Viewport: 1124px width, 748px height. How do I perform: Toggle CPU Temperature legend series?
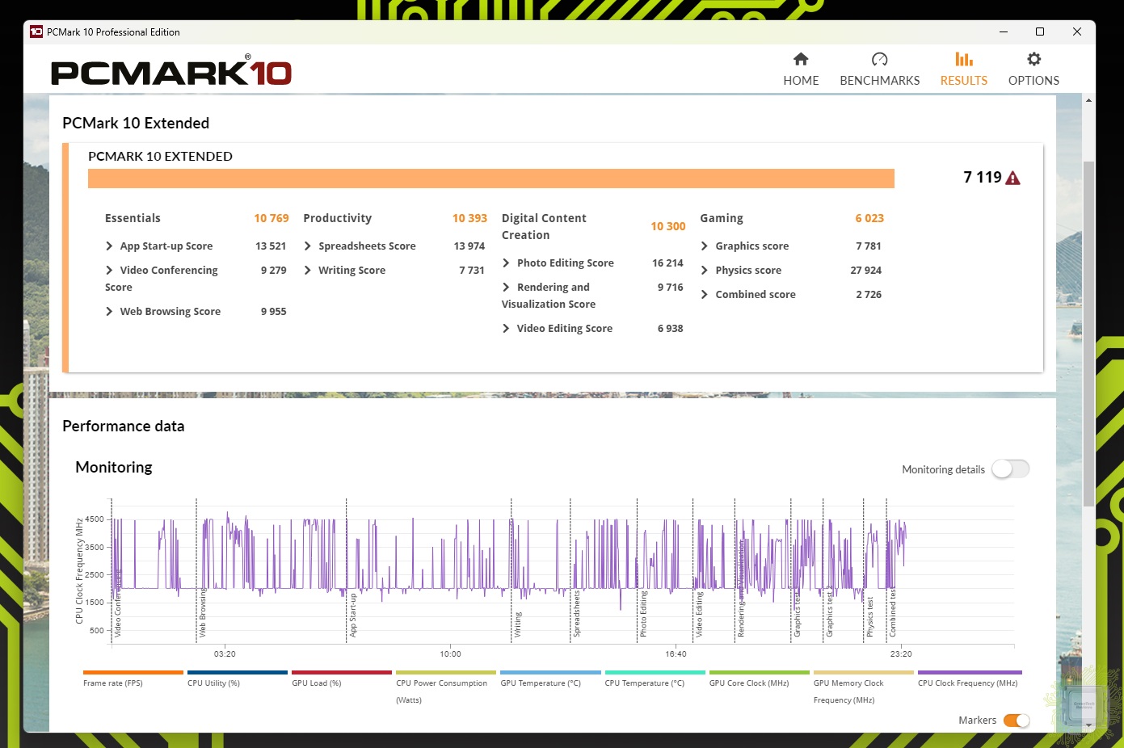(x=655, y=679)
